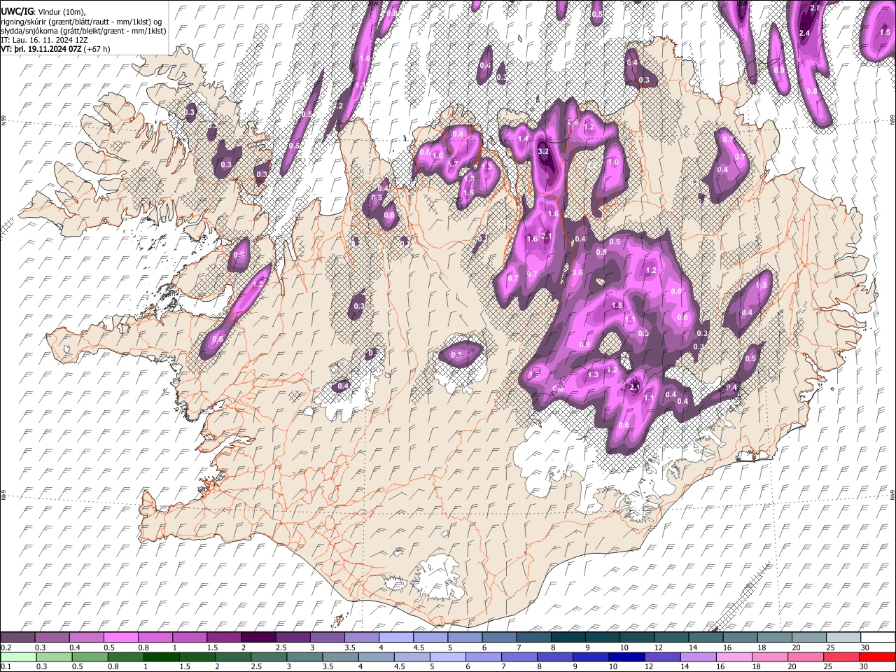Screen dimensions: 896x672
Task: Click the 1.8 precipitation value on the map
Action: [617, 305]
